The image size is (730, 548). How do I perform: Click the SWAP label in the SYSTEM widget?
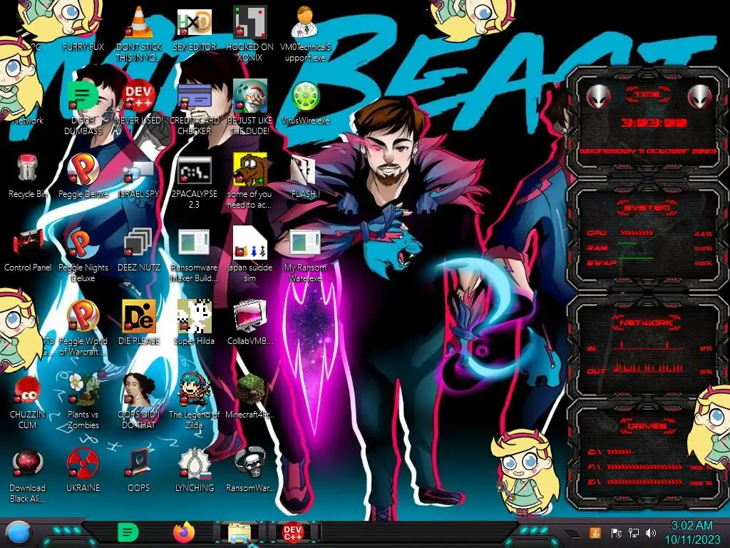coord(601,263)
